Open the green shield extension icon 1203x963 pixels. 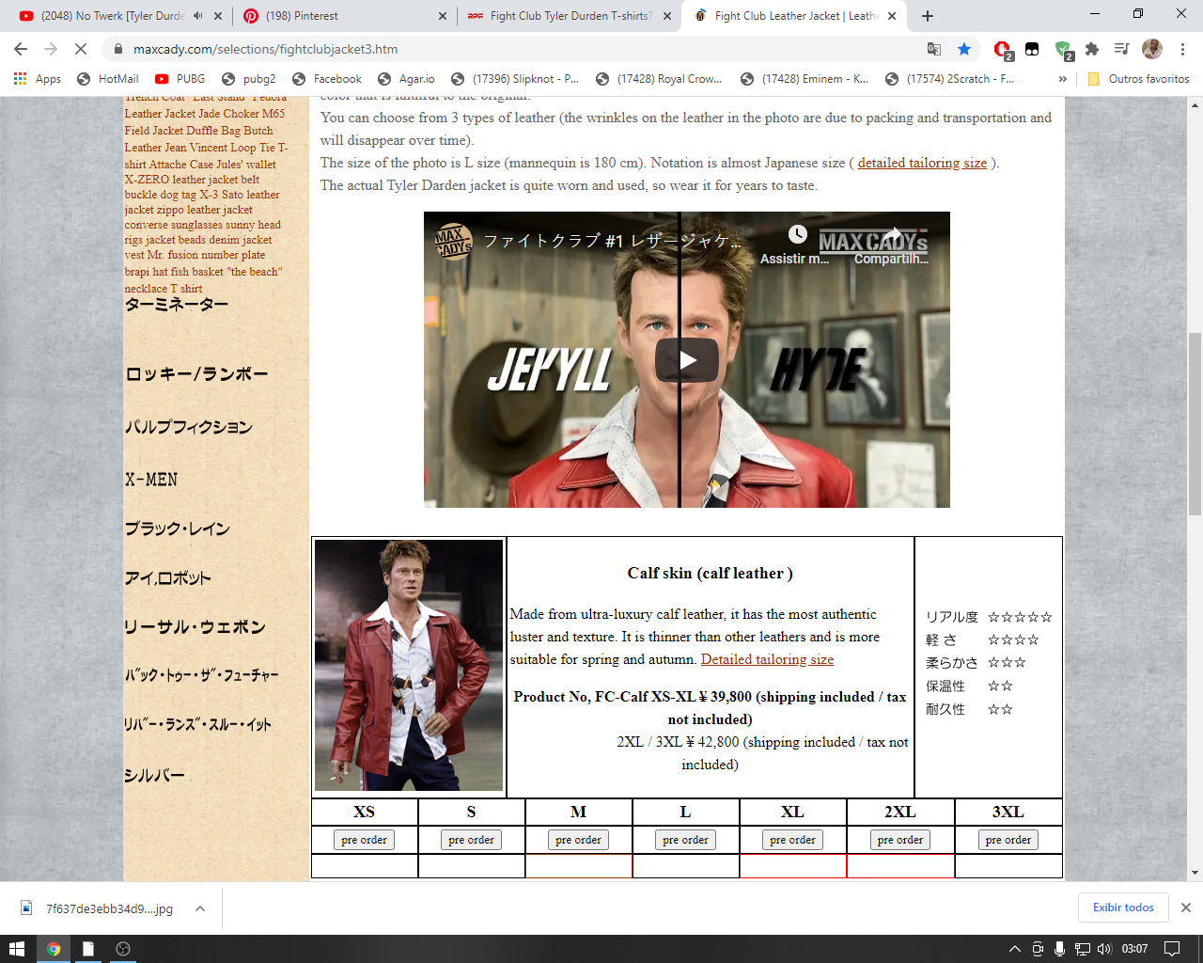tap(1063, 50)
